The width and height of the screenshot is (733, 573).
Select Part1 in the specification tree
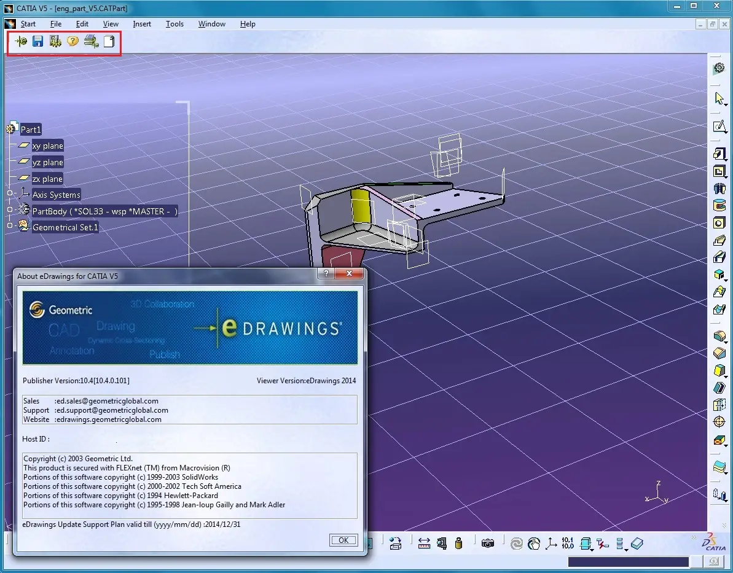(30, 130)
